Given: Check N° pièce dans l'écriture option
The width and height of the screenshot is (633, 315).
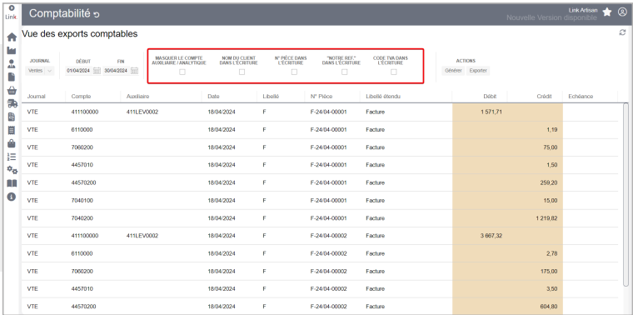Looking at the screenshot, I should (294, 72).
